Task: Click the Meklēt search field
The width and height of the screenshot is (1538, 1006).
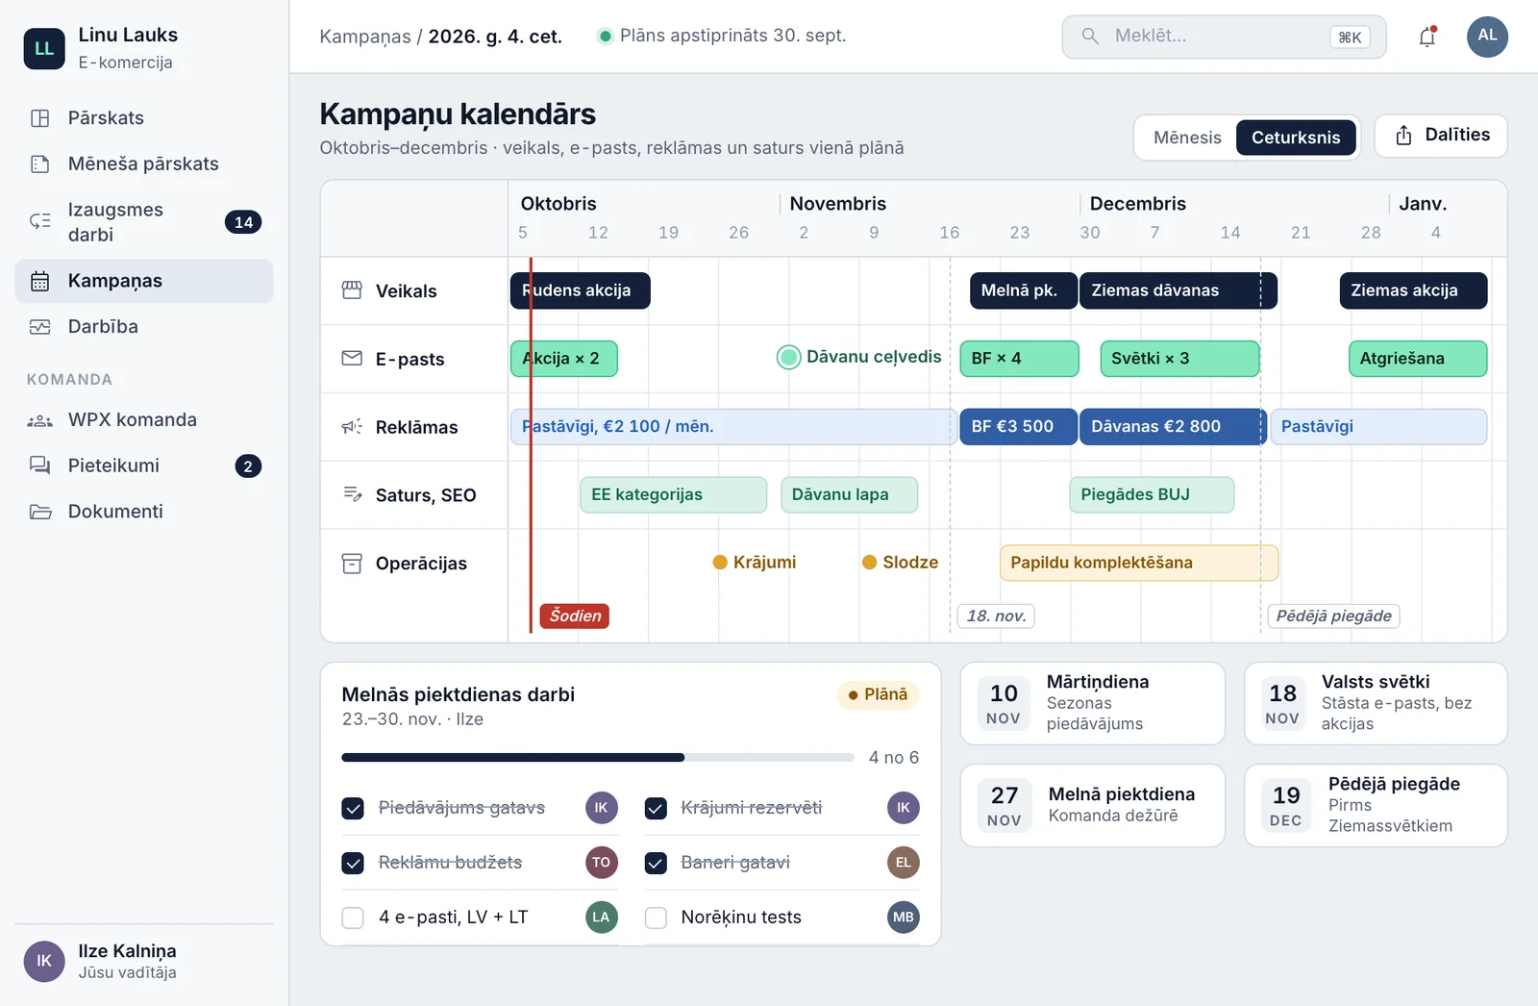Action: (x=1224, y=37)
